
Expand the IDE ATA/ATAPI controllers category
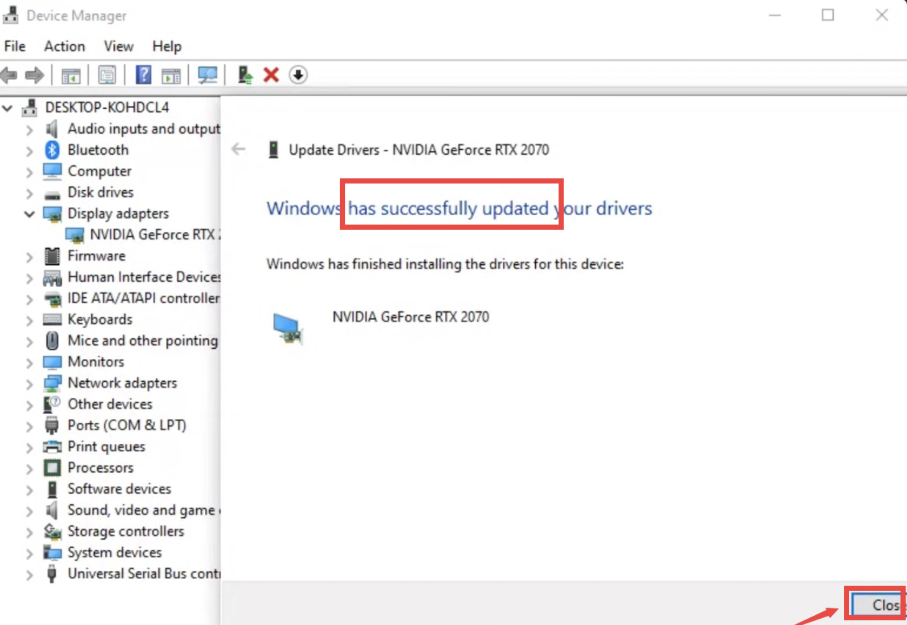point(29,299)
